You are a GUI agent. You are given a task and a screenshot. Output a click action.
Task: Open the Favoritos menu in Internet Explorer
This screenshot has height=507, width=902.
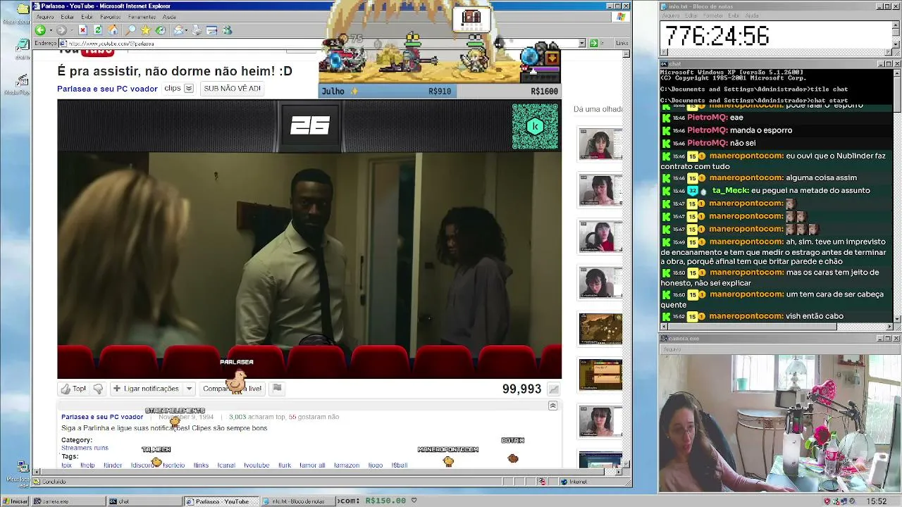point(111,17)
